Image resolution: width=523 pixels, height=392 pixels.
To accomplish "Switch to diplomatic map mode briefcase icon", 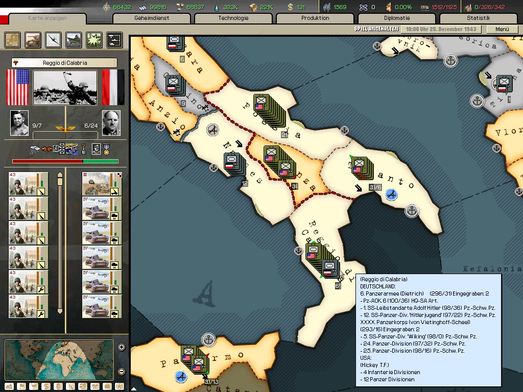I will [107, 387].
